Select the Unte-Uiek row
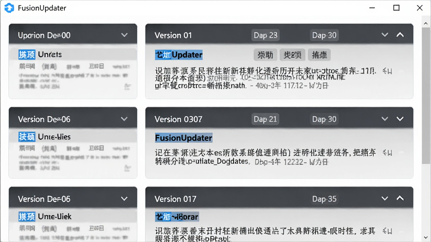Screen dimensions: 431x242 (73, 216)
